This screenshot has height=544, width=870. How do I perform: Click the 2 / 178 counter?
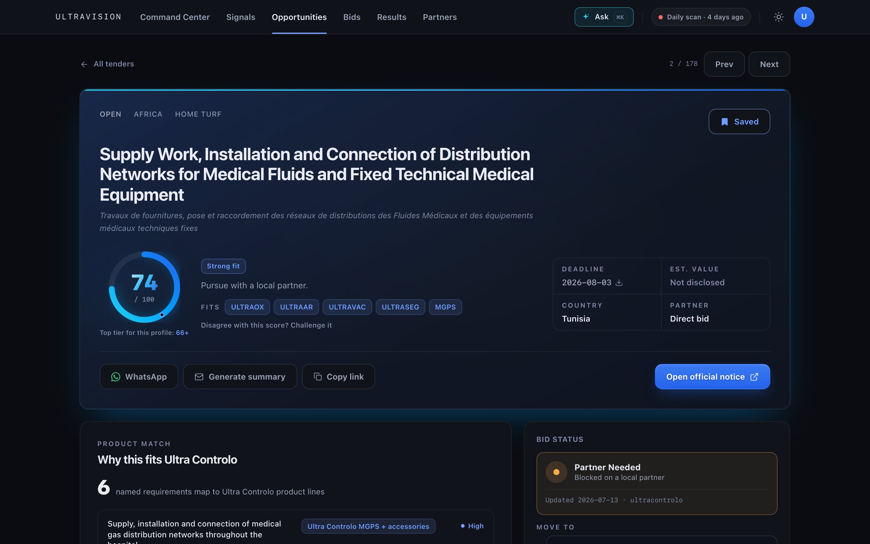coord(683,64)
